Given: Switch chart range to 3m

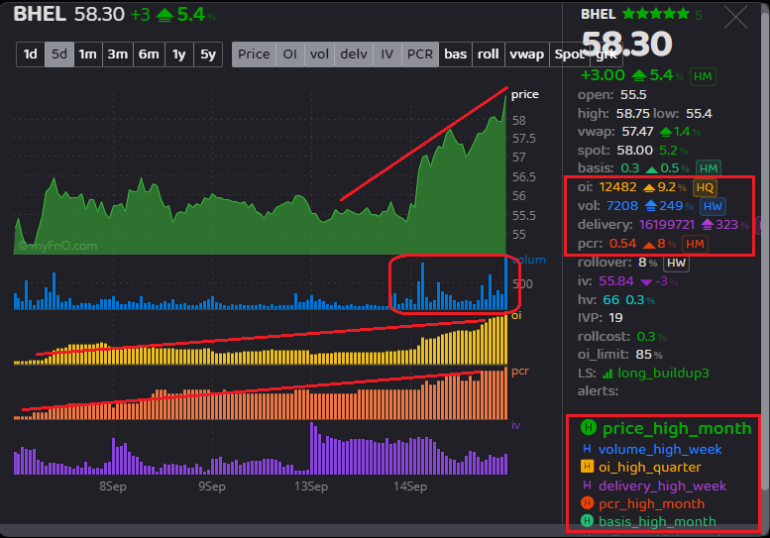Looking at the screenshot, I should (118, 54).
